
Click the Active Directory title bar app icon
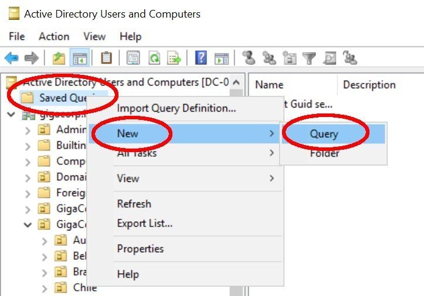14,13
